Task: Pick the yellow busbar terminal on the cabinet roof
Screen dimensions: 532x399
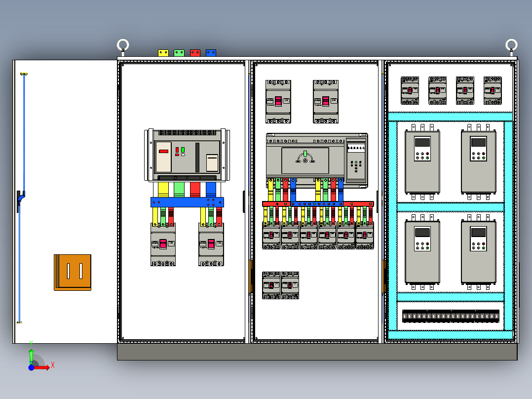Action: pyautogui.click(x=163, y=53)
